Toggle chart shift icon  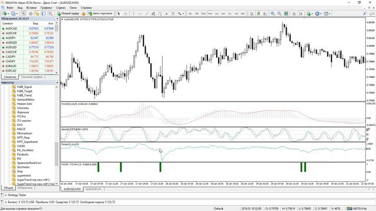301,13
